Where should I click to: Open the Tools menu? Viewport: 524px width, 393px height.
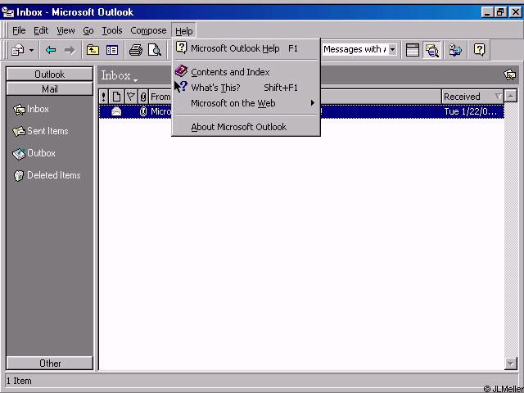pyautogui.click(x=112, y=31)
